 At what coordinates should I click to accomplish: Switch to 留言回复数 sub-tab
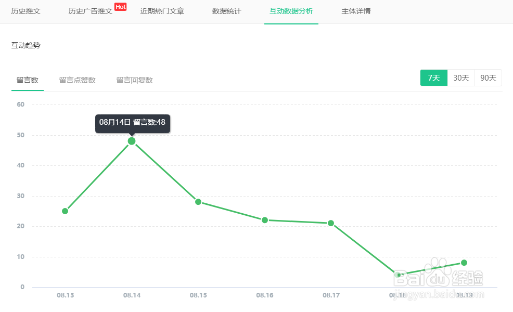(x=134, y=80)
